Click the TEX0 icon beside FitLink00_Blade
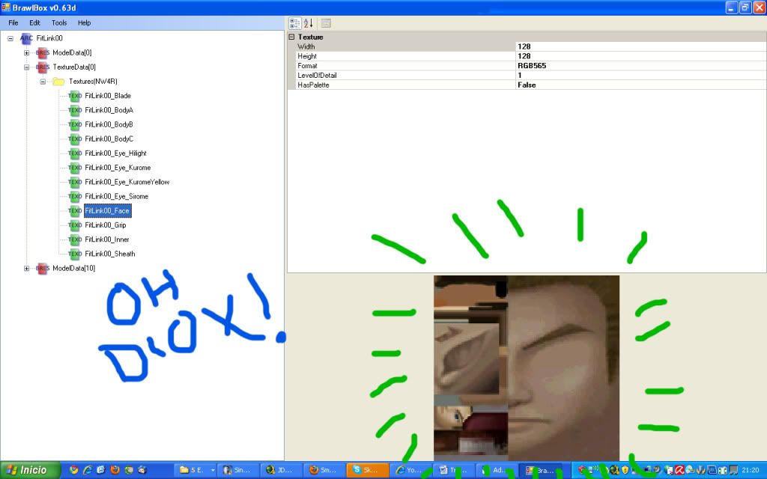This screenshot has width=767, height=479. (x=75, y=96)
